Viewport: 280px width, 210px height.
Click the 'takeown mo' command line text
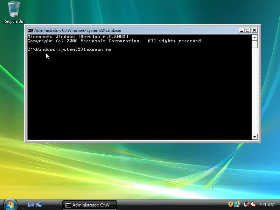click(97, 49)
